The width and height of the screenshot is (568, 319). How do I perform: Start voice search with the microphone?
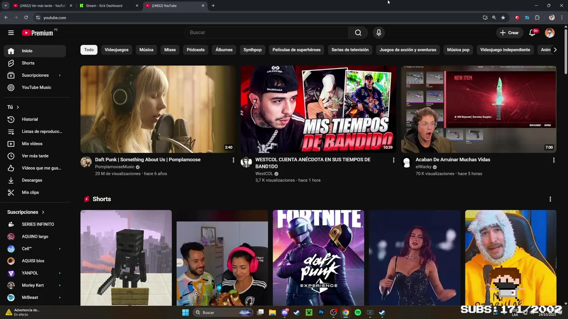379,33
